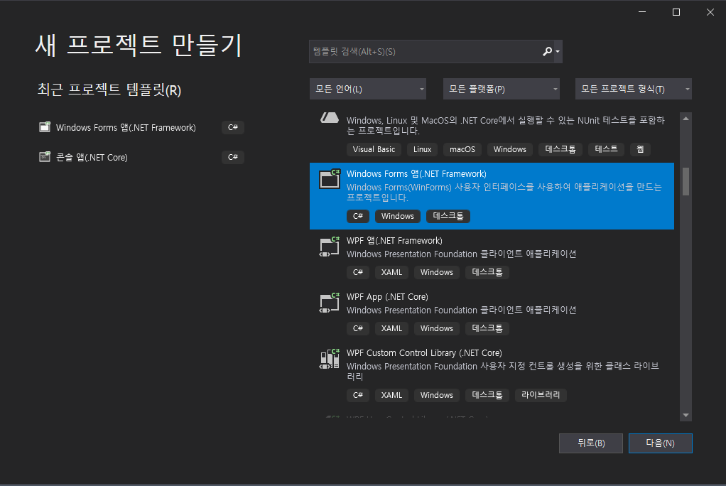
Task: Select WPF App (.NET Core) template title
Action: point(387,296)
